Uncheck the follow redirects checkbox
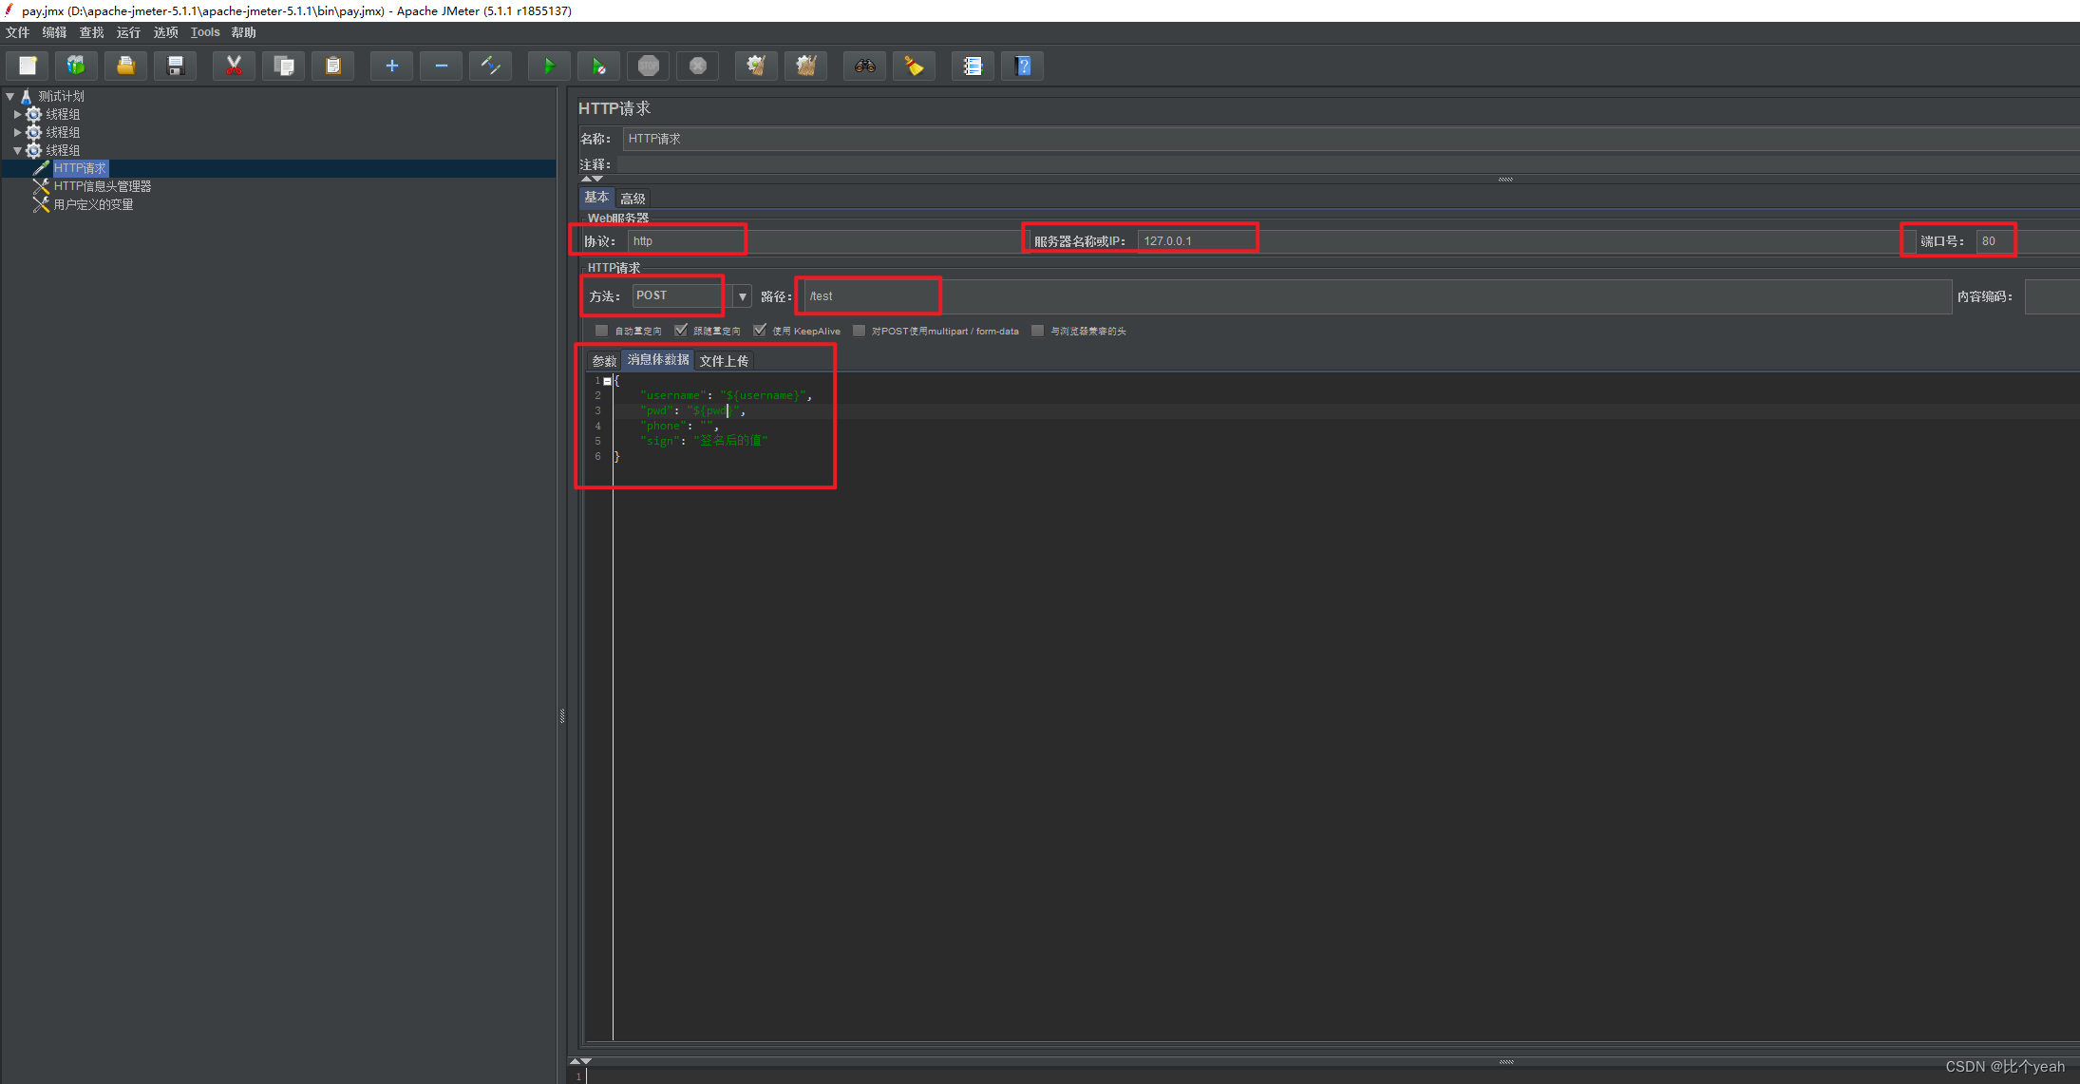This screenshot has height=1084, width=2080. pos(680,331)
